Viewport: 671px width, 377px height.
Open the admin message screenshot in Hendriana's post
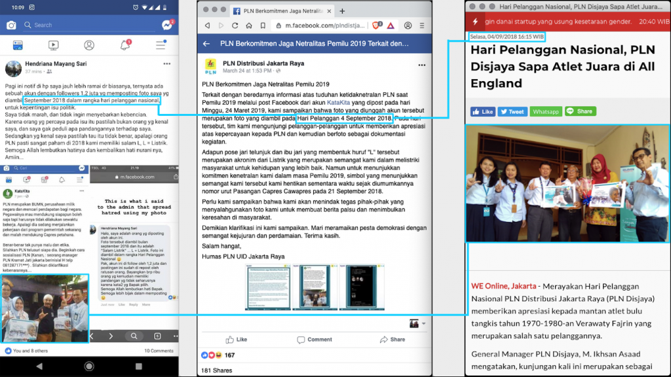[x=134, y=255]
